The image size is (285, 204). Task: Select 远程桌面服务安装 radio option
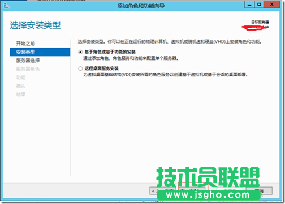pos(80,69)
